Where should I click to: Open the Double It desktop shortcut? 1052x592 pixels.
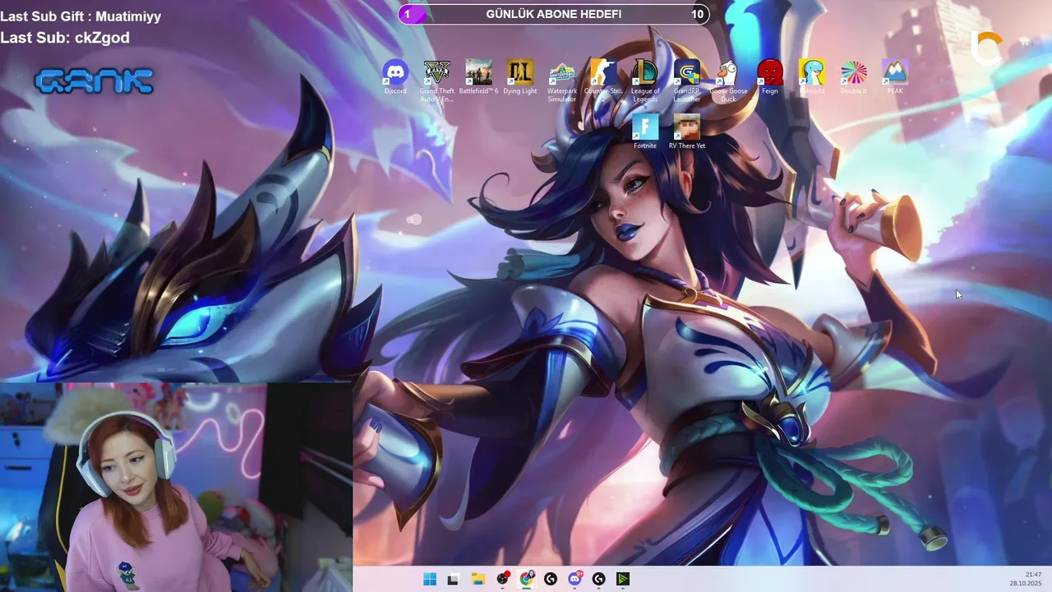[x=853, y=76]
